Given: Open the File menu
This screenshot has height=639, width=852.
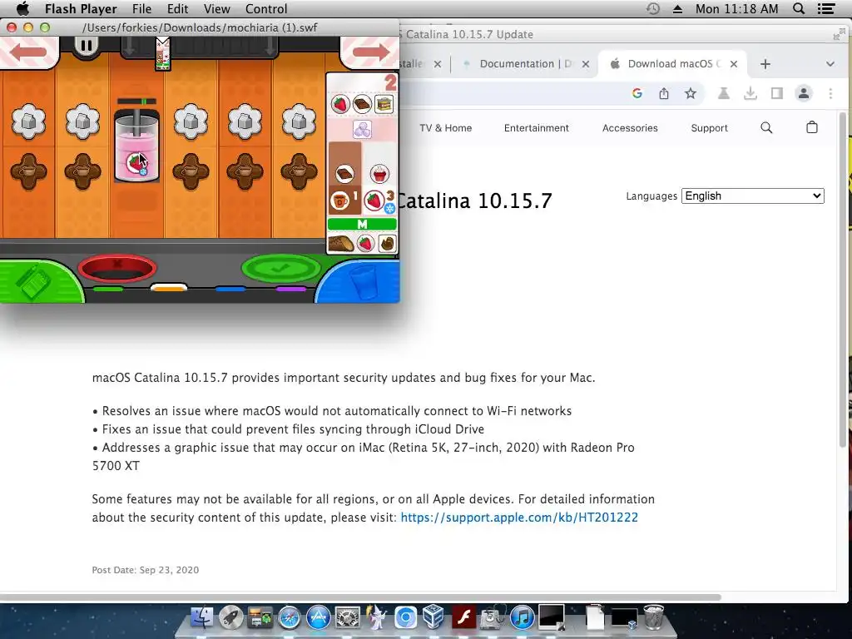Looking at the screenshot, I should pos(141,8).
